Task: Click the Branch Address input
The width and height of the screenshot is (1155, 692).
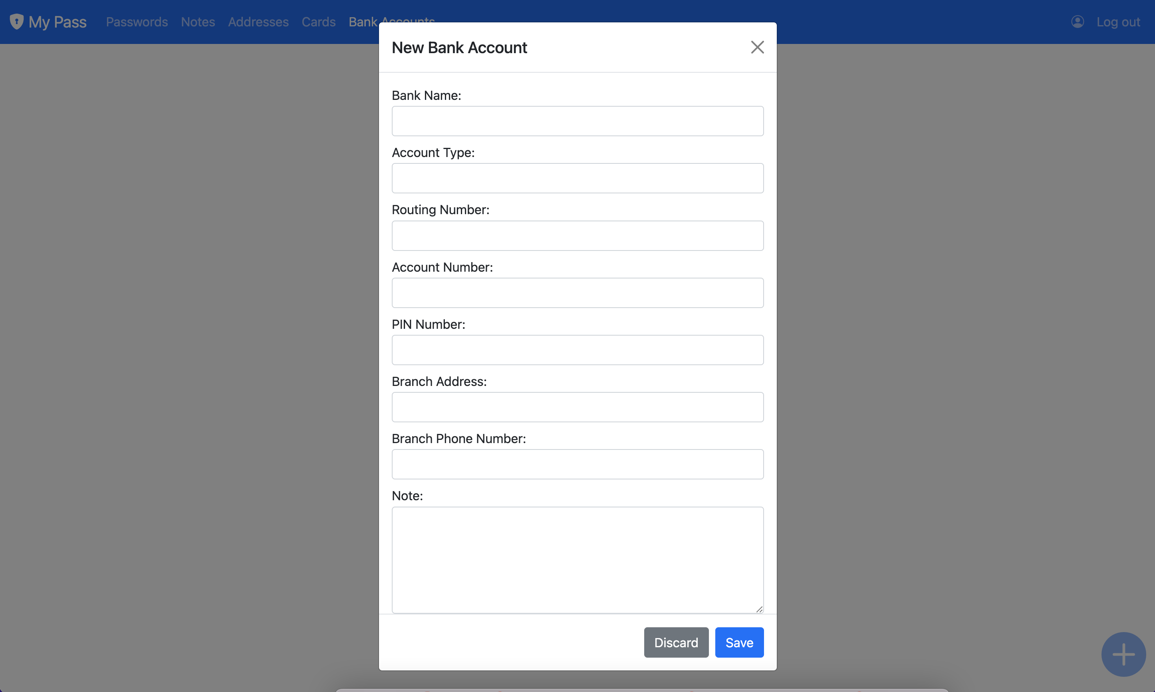Action: coord(577,407)
